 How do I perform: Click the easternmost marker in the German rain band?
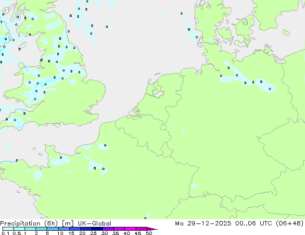tap(269, 89)
